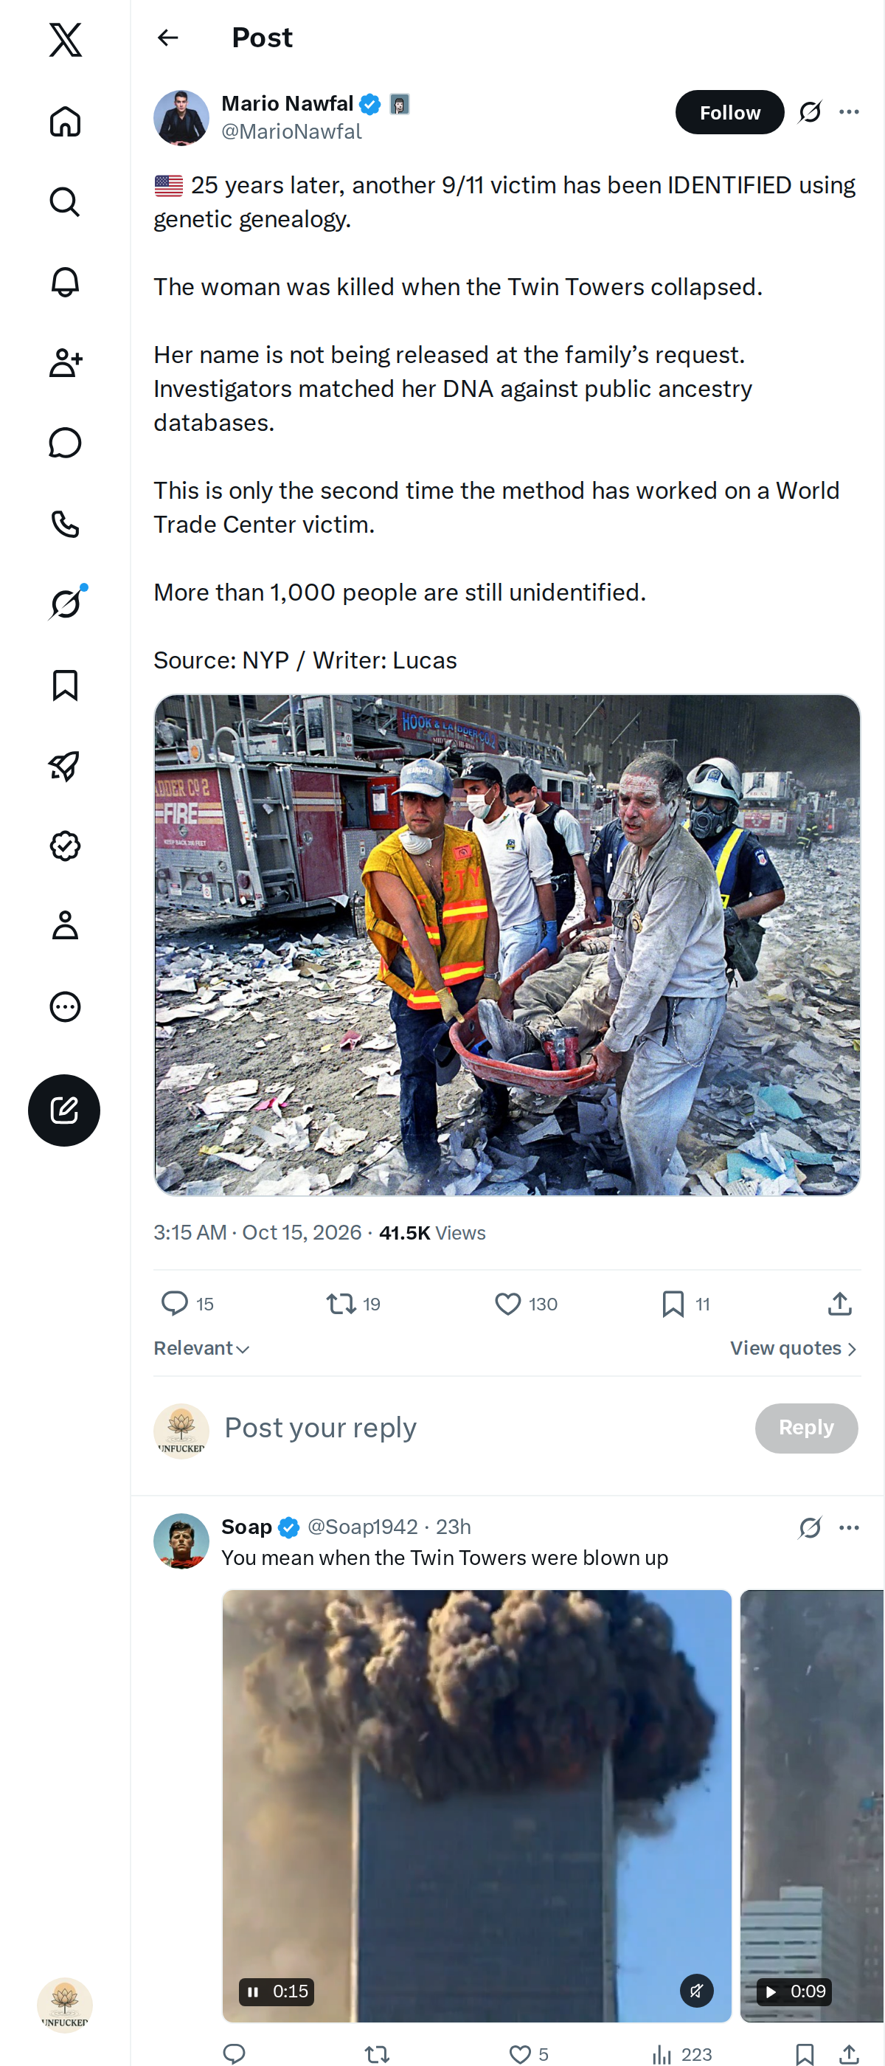Open Bookmarks in the sidebar

click(65, 685)
